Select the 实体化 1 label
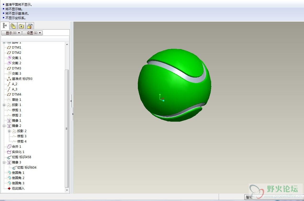Image resolution: width=304 pixels, height=201 pixels. click(18, 152)
